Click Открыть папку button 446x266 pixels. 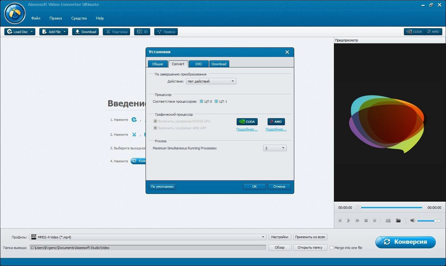(310, 247)
